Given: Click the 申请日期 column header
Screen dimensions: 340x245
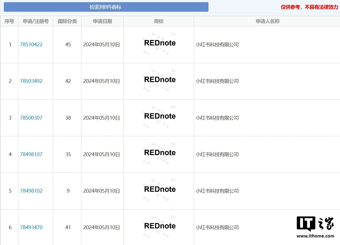Looking at the screenshot, I should (x=102, y=21).
